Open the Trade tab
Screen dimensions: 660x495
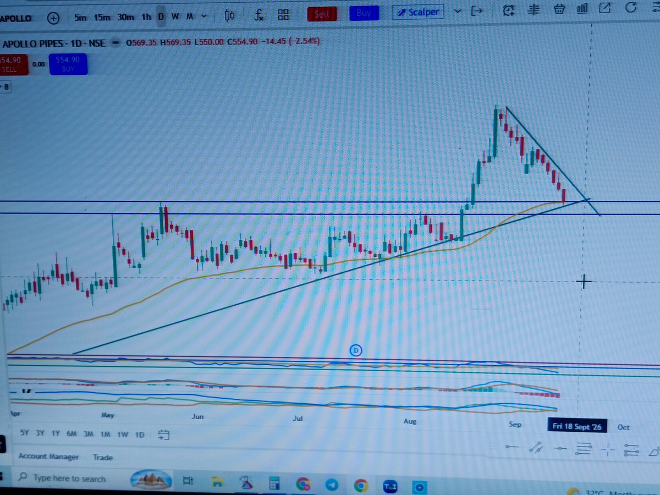coord(103,457)
